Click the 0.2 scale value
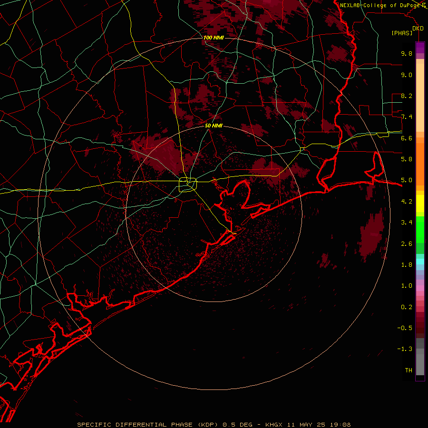The image size is (428, 428). pyautogui.click(x=407, y=307)
